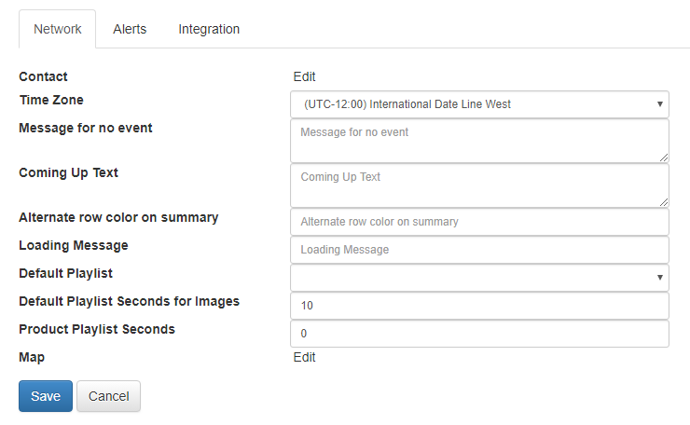Save the network settings
This screenshot has height=425, width=690.
pyautogui.click(x=46, y=396)
